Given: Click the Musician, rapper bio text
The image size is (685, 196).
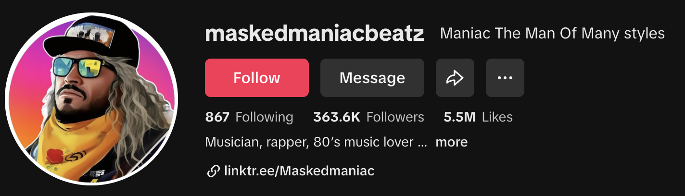Looking at the screenshot, I should (x=309, y=142).
